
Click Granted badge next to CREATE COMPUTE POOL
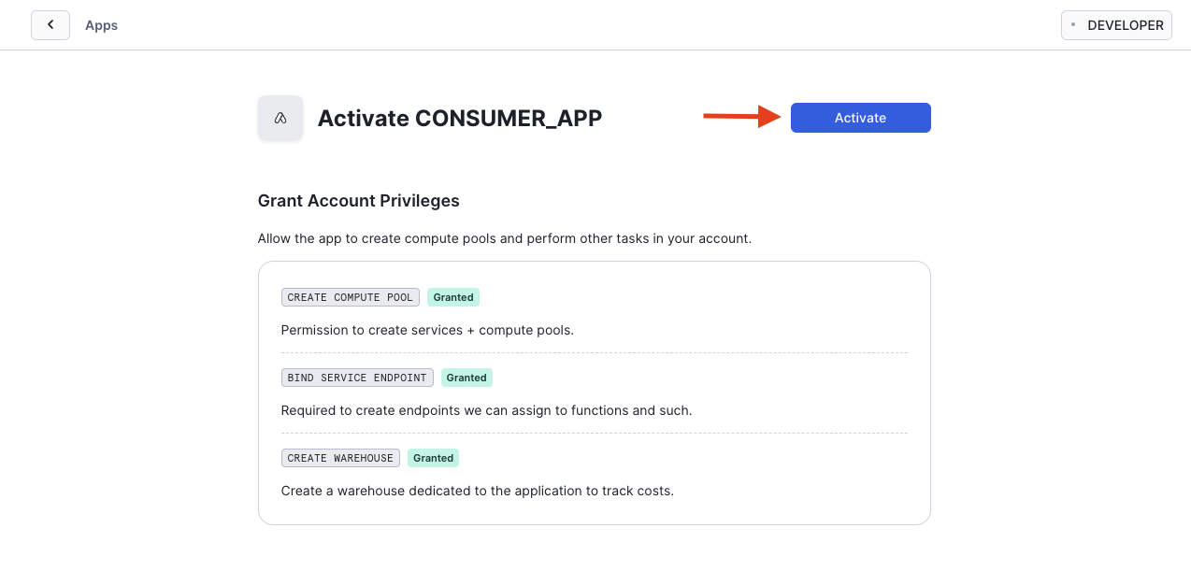coord(453,297)
